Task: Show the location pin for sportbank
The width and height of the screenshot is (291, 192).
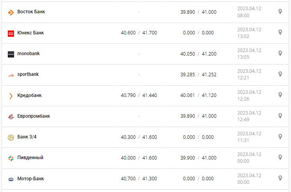Action: pyautogui.click(x=280, y=74)
